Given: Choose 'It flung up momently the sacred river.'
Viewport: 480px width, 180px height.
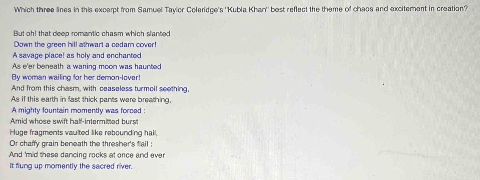Looking at the screenshot, I should click(x=72, y=166).
